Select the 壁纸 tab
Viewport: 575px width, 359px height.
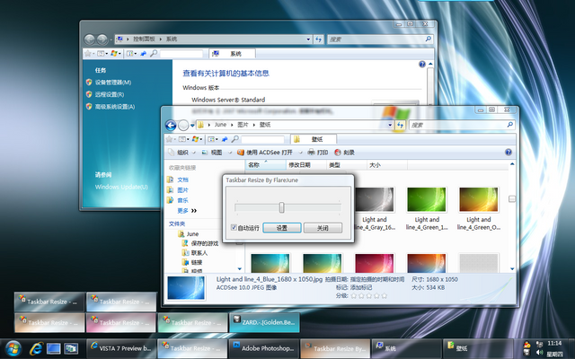click(314, 139)
